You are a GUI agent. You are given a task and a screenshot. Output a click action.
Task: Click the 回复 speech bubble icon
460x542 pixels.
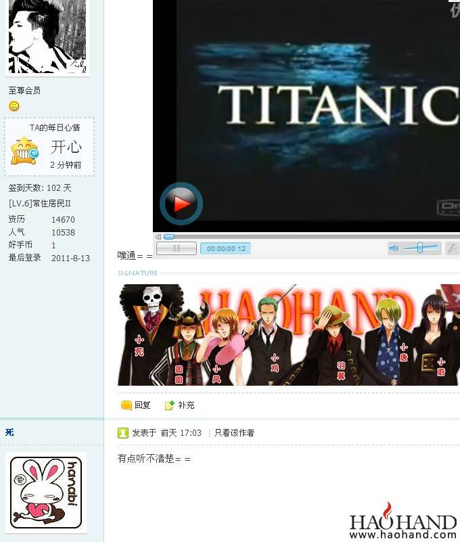(127, 405)
